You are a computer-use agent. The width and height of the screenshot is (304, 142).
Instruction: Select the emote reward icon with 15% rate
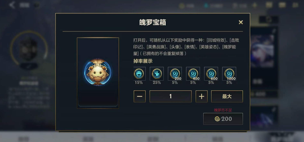pyautogui.click(x=140, y=73)
